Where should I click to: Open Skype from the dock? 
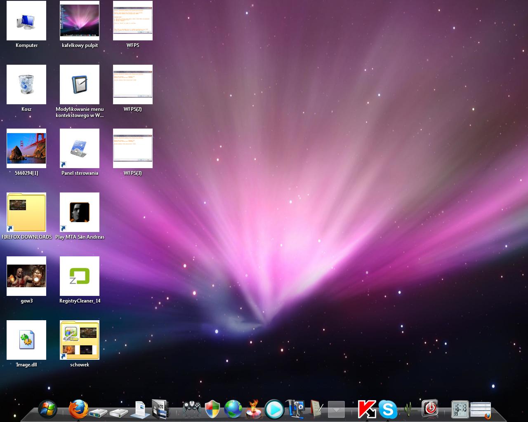coord(388,409)
